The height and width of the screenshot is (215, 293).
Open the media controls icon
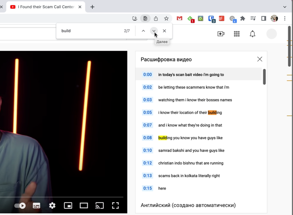(x=253, y=18)
